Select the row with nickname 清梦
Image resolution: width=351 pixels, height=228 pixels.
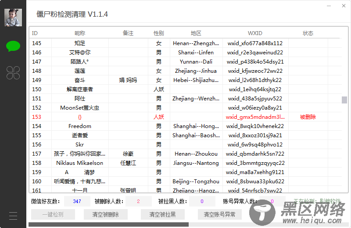(185, 172)
